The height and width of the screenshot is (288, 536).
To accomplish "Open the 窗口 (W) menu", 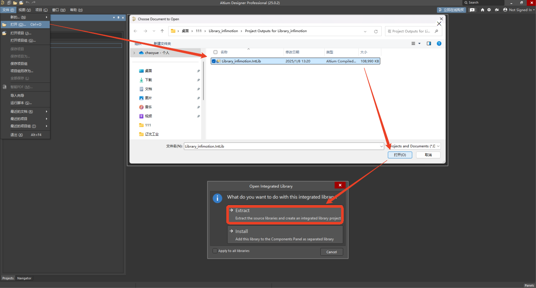I will pos(59,10).
